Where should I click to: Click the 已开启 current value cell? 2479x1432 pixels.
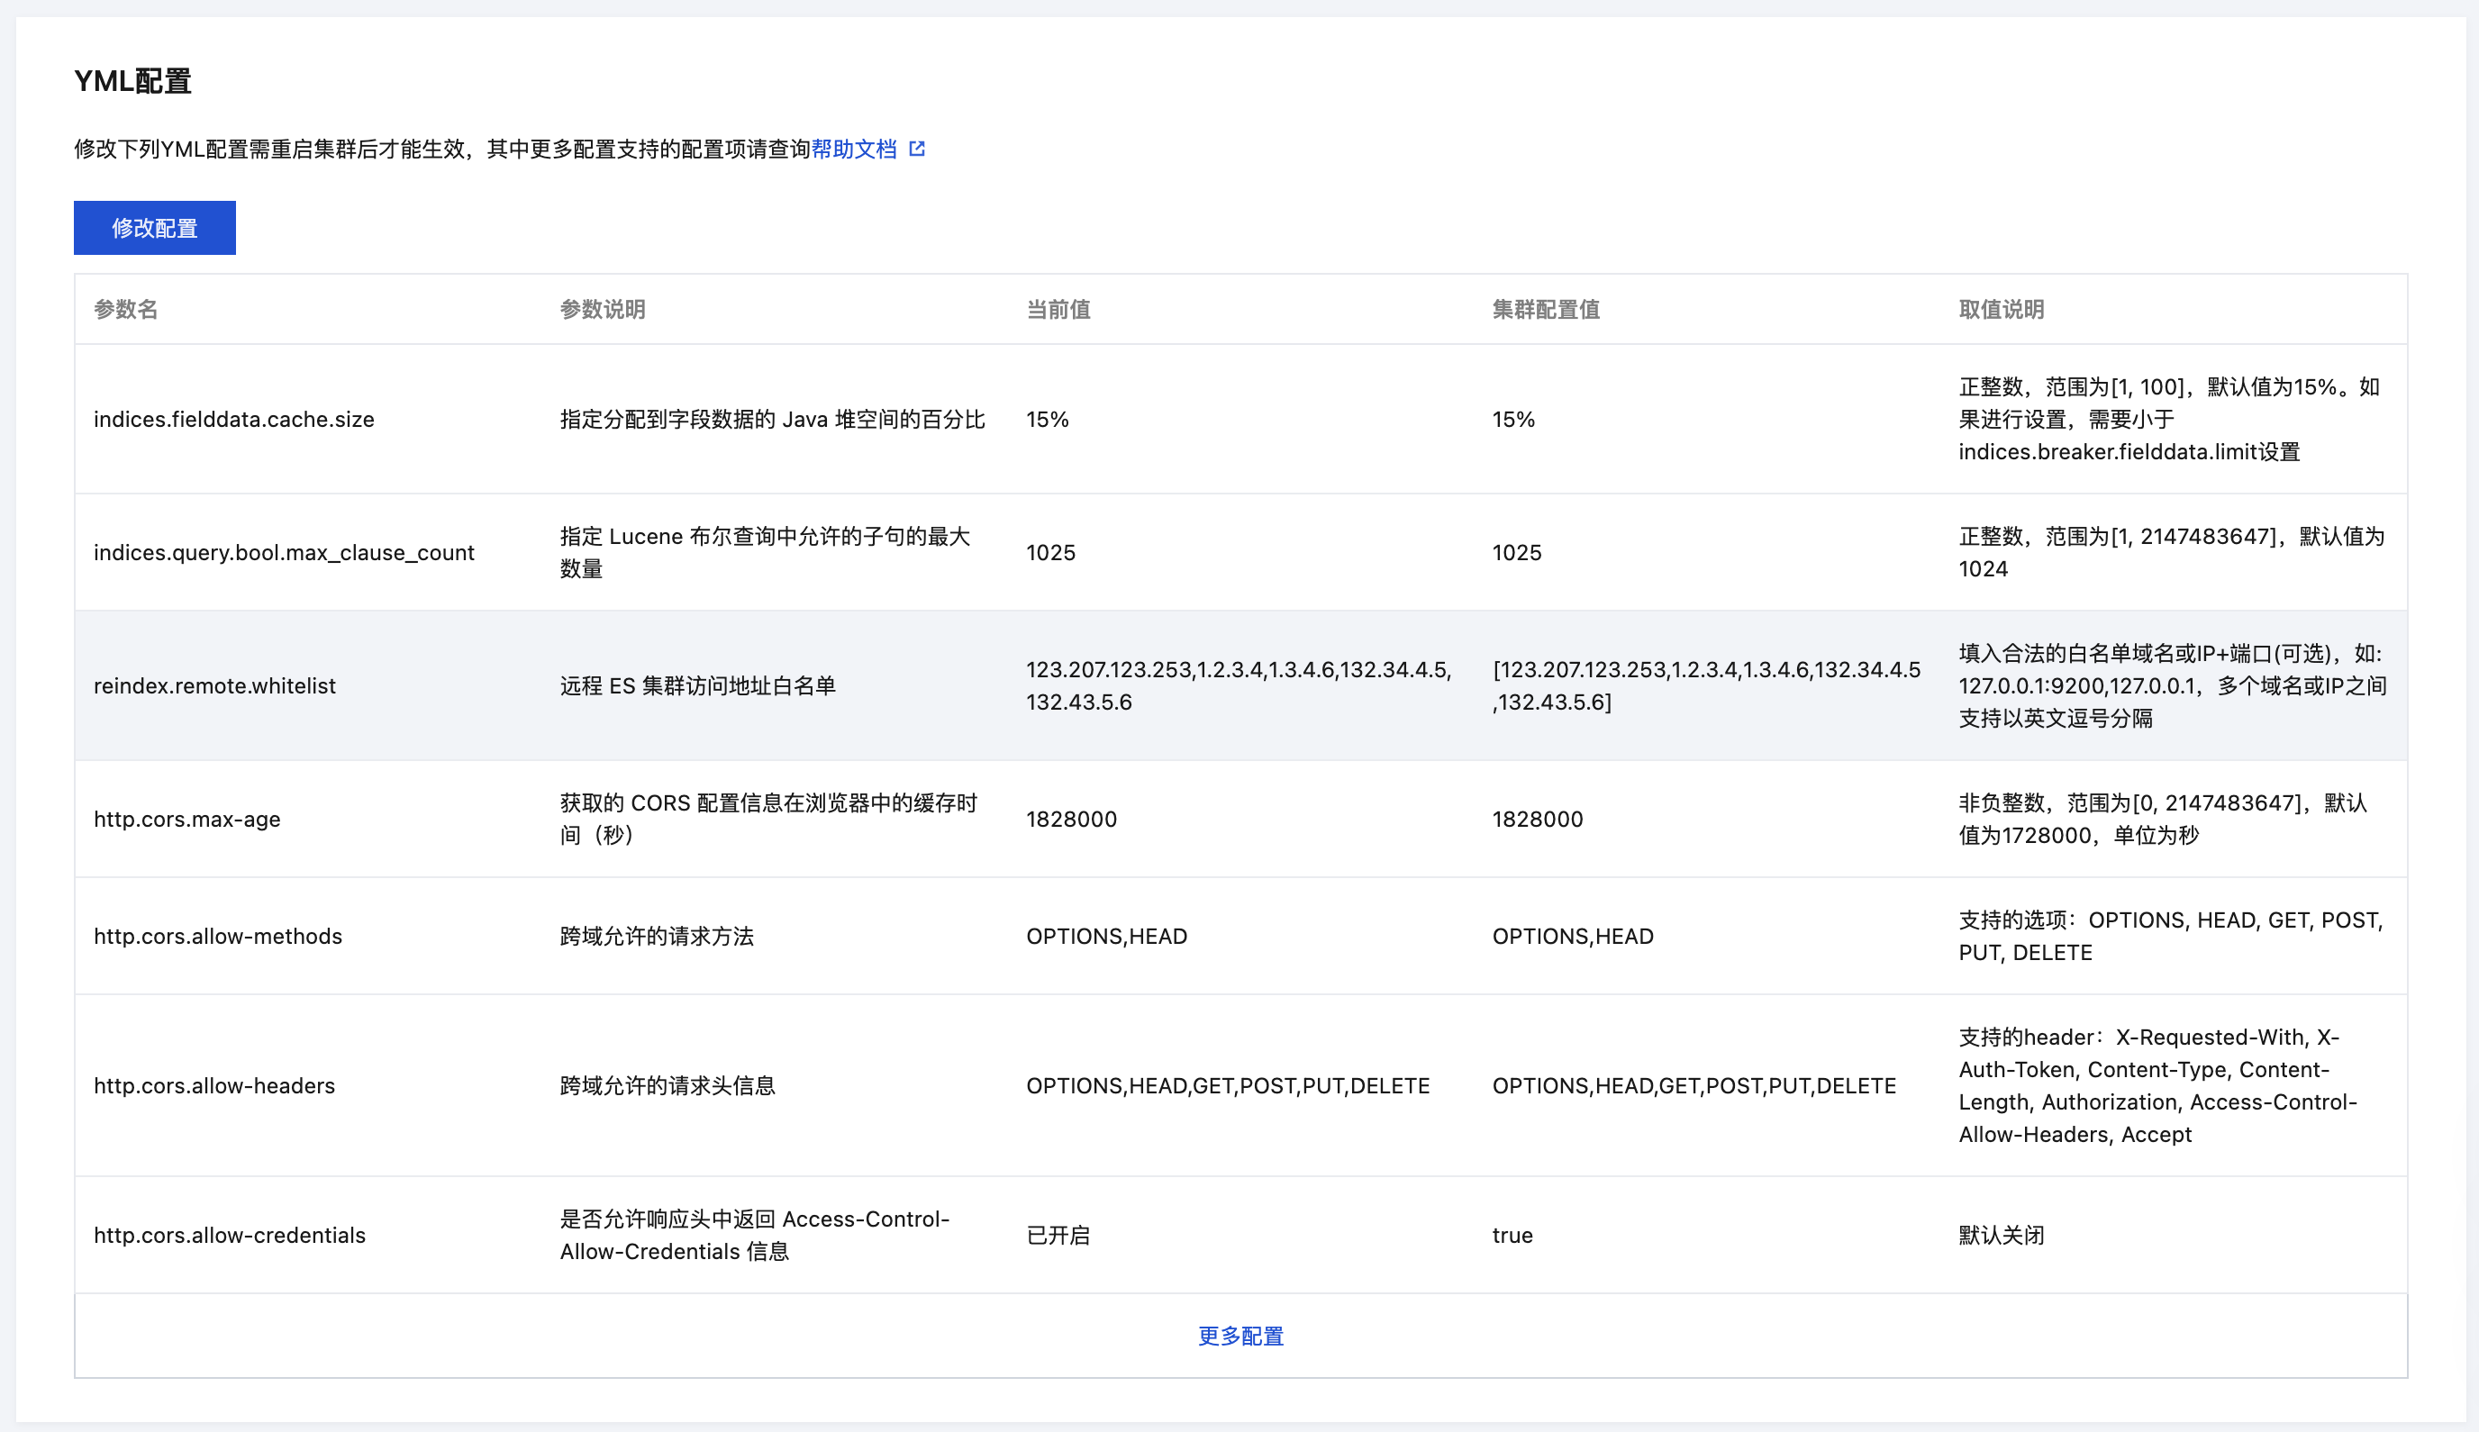click(x=1058, y=1236)
